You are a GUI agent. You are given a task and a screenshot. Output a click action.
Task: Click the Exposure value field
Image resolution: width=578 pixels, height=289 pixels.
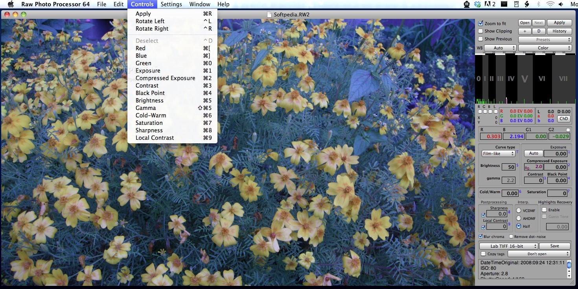coord(556,154)
